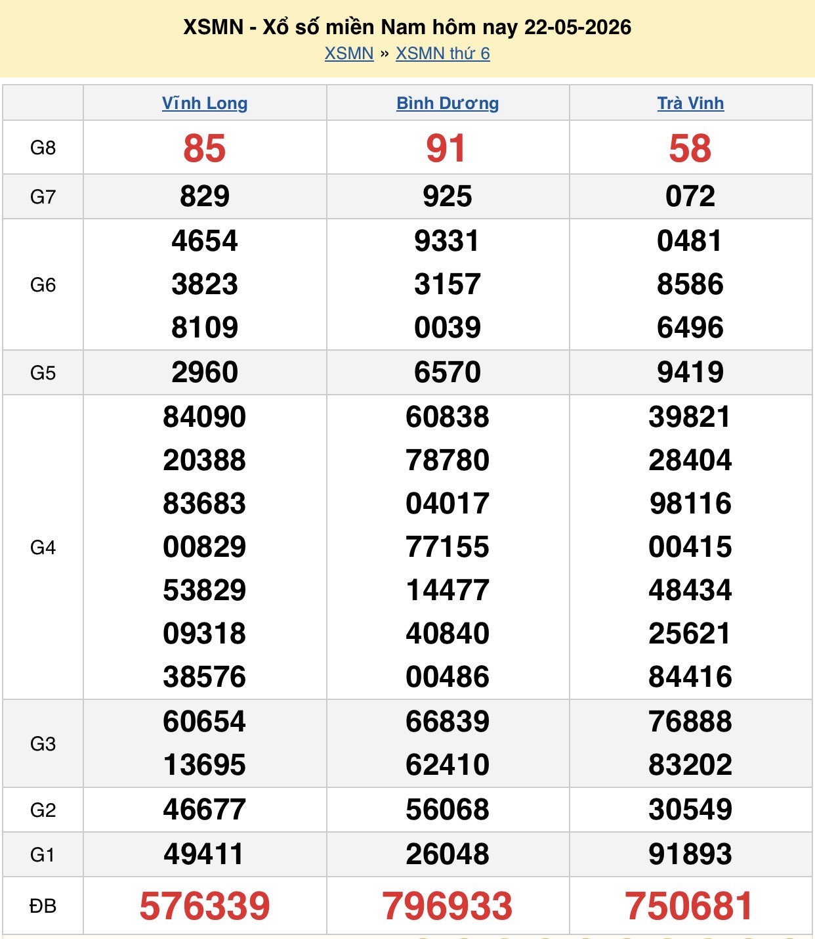The image size is (815, 939).
Task: Click G4 number 53829
Action: point(205,590)
